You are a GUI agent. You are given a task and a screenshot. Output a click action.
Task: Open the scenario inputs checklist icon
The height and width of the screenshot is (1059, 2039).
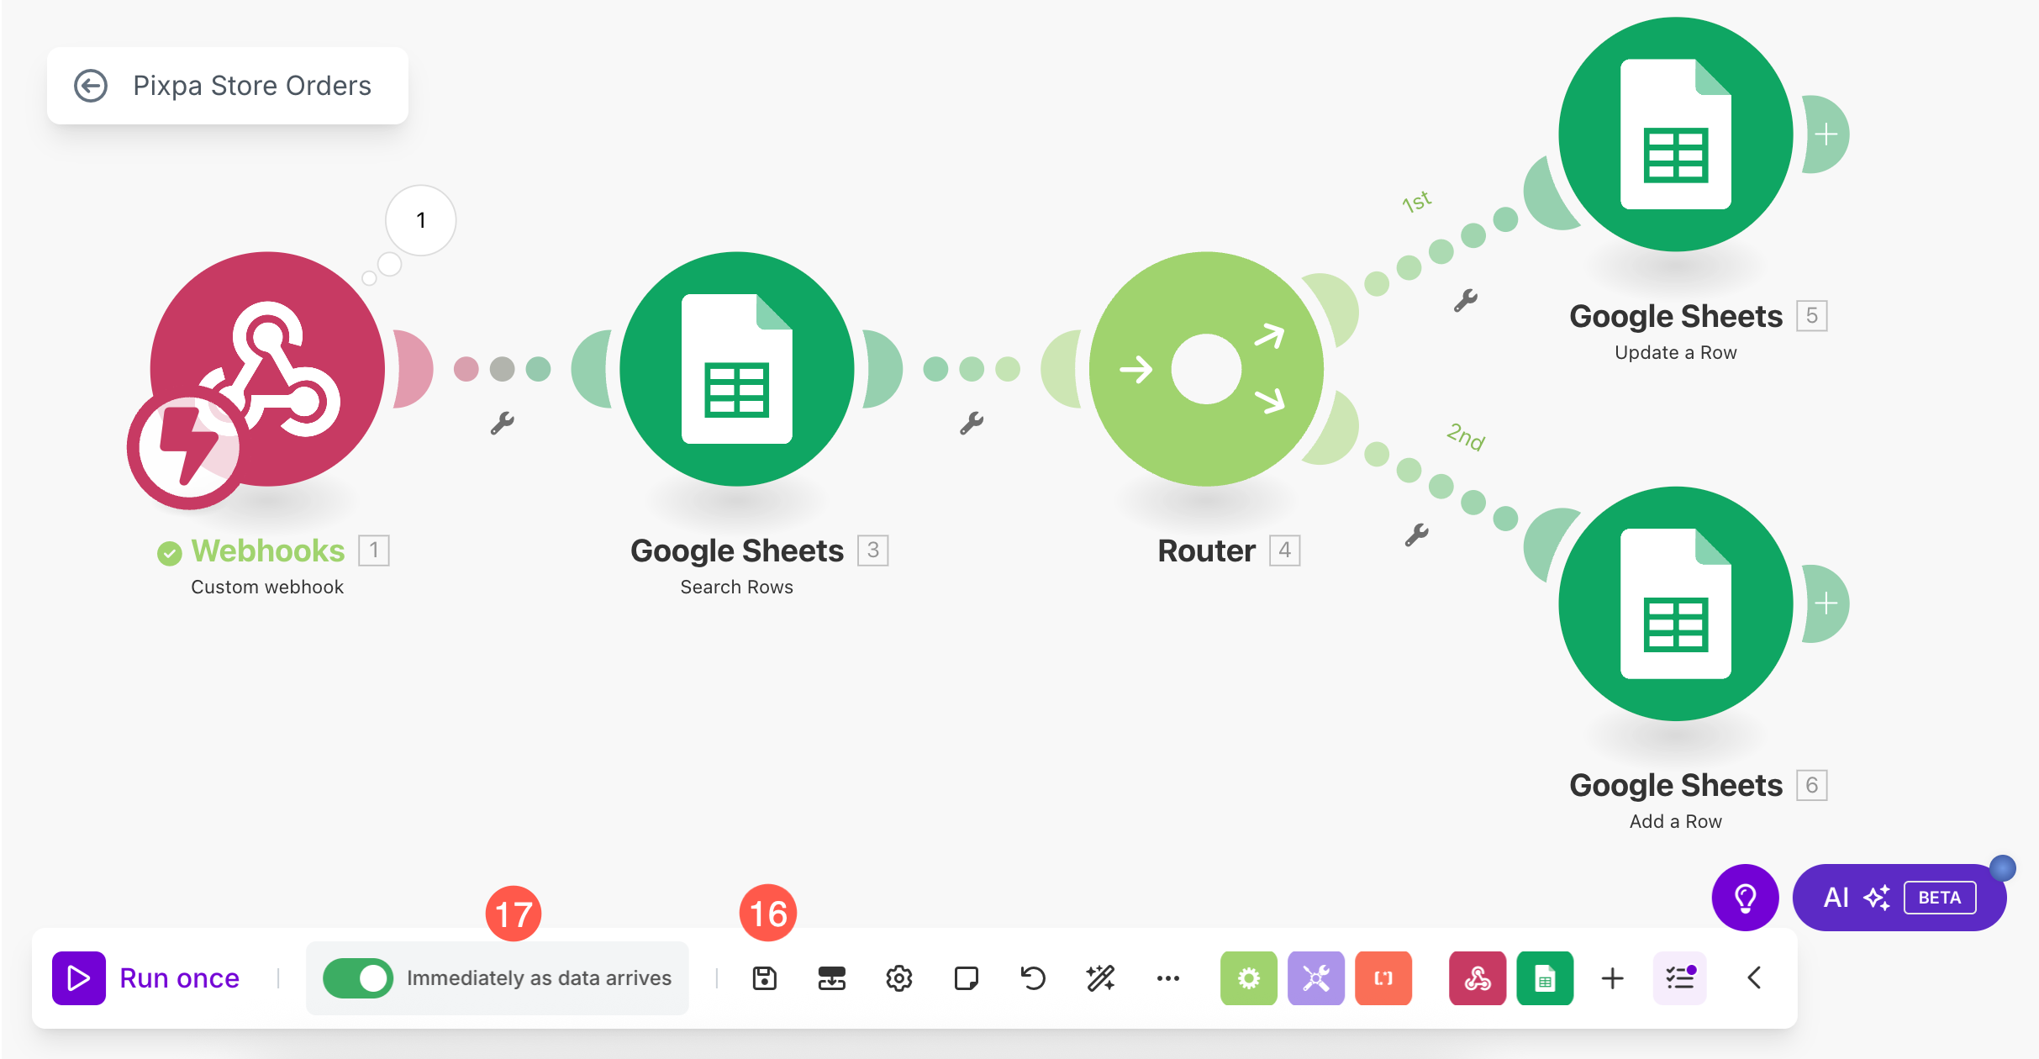(x=1680, y=978)
